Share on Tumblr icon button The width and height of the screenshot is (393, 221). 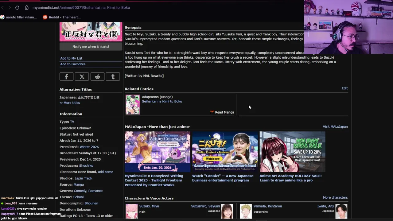[x=113, y=77]
